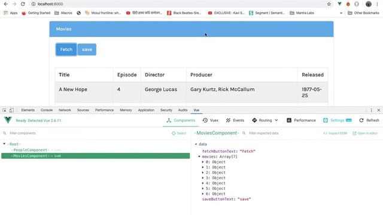
Task: Open the Black Beatles bookmark
Action: tap(184, 13)
